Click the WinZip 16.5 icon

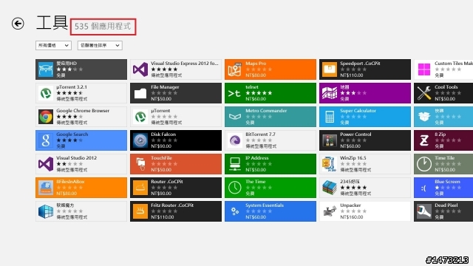[x=330, y=164]
